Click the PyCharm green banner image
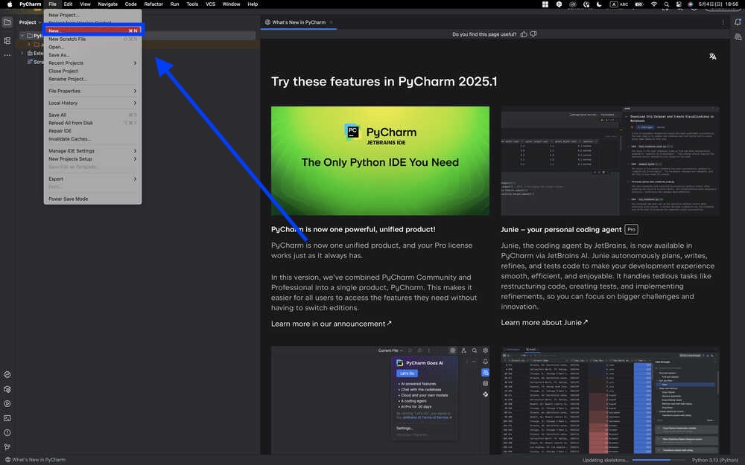Viewport: 745px width, 465px height. (x=380, y=161)
